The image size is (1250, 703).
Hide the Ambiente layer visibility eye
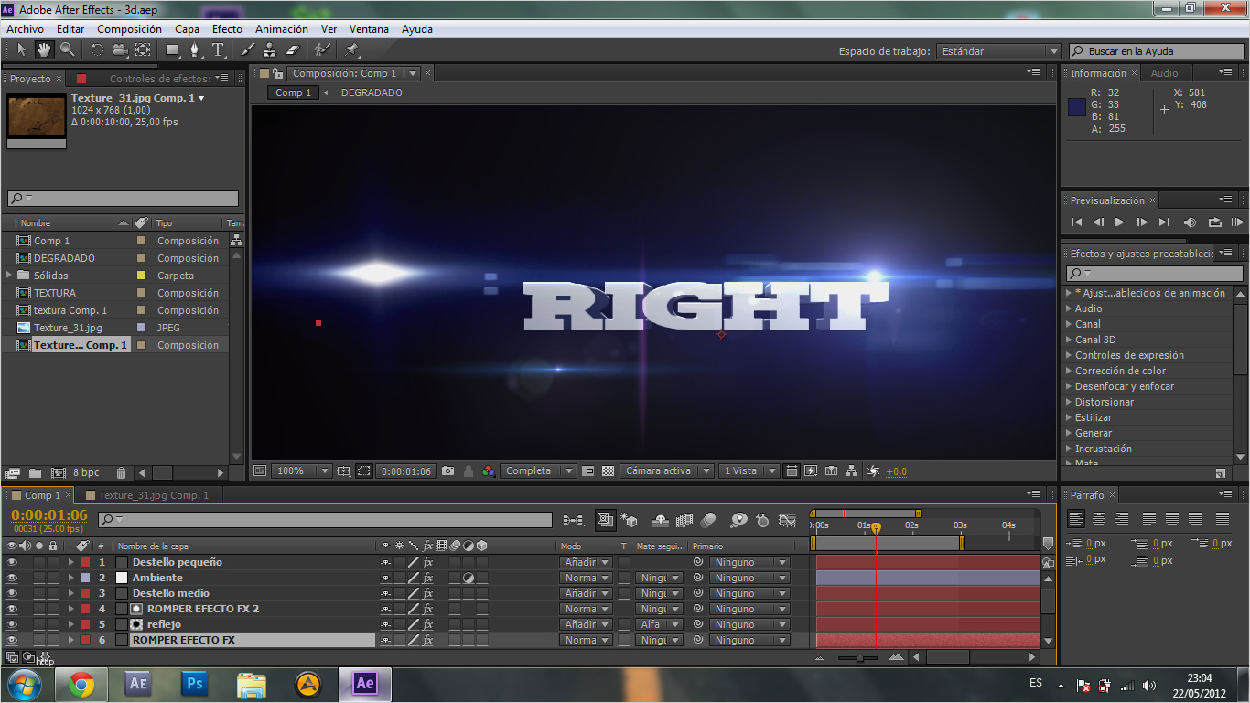pyautogui.click(x=12, y=578)
